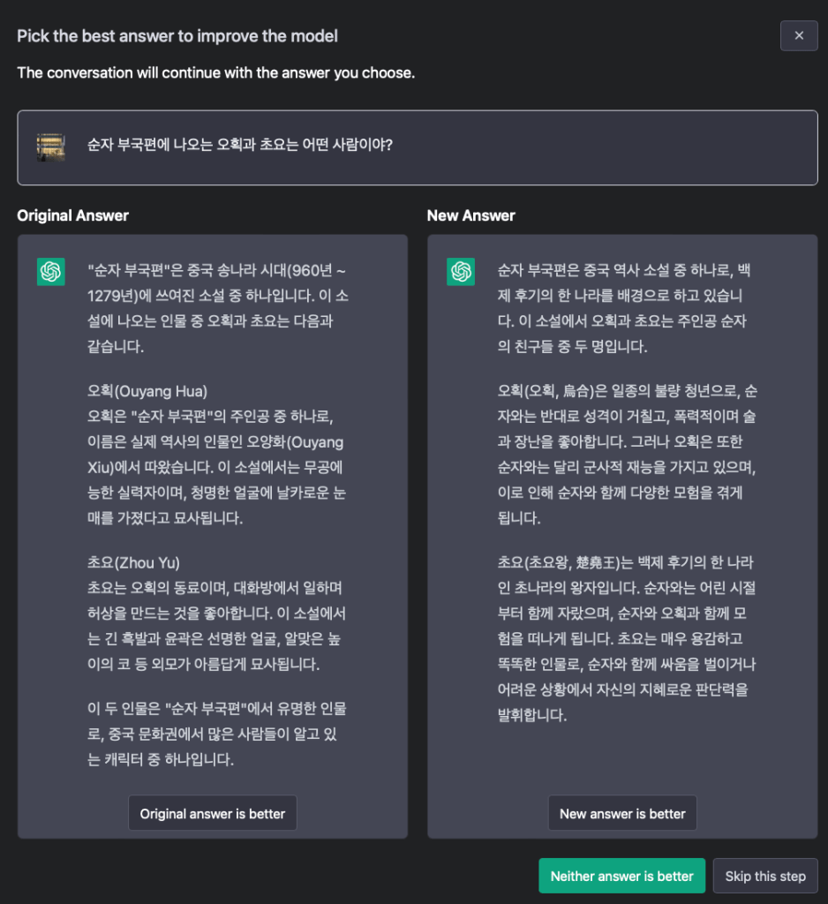Select "Neither answer is better"
Screen dimensions: 828x904
[622, 876]
